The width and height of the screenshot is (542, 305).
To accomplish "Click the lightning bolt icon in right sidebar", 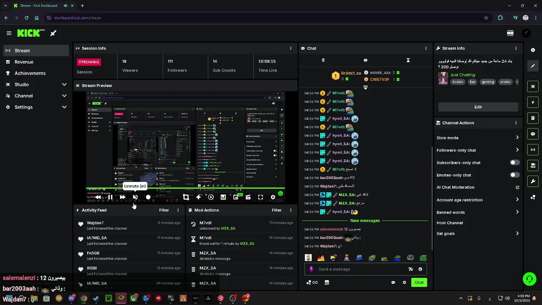I will [x=533, y=102].
